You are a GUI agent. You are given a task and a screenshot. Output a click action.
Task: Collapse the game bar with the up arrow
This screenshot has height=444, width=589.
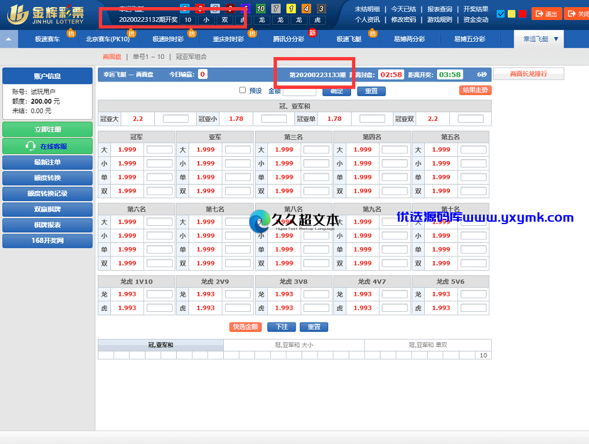pos(9,39)
